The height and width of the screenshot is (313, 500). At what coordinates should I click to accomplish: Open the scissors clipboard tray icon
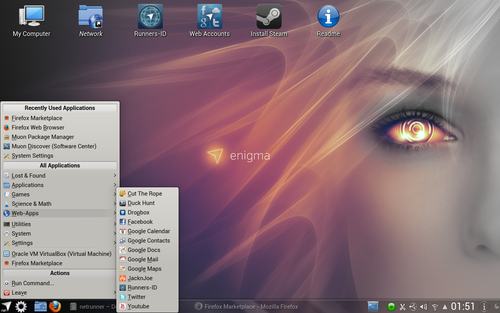[x=403, y=307]
